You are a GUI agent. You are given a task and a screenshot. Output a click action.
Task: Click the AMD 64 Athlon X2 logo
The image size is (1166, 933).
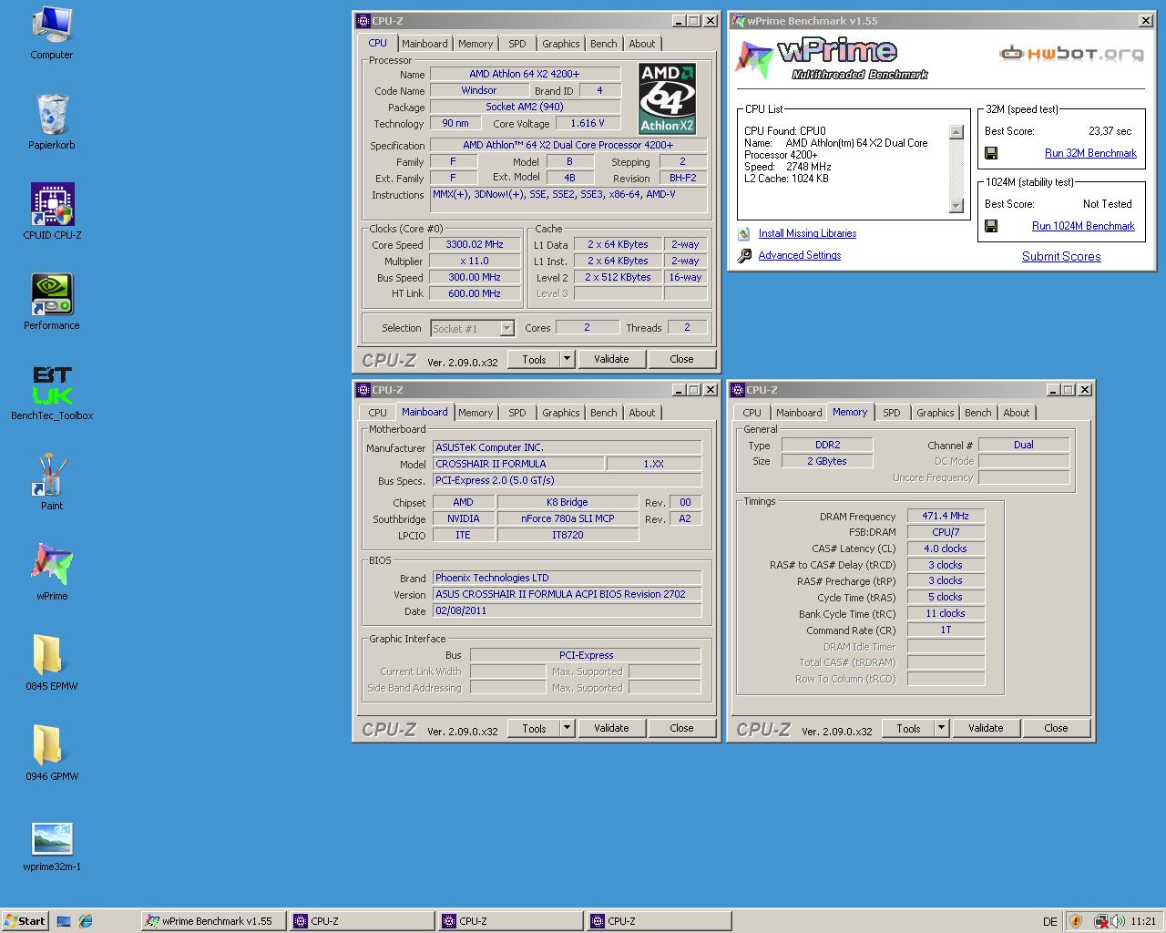[667, 98]
